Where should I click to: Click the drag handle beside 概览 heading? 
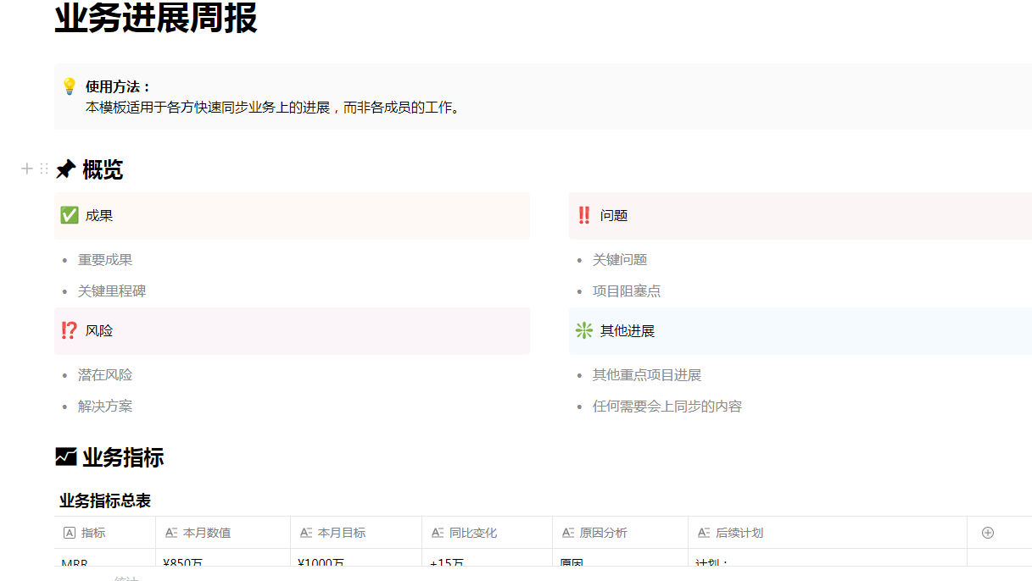tap(44, 169)
